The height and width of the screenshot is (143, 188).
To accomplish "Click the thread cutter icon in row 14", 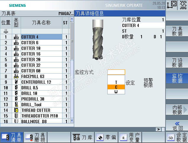I will [x=16, y=110].
